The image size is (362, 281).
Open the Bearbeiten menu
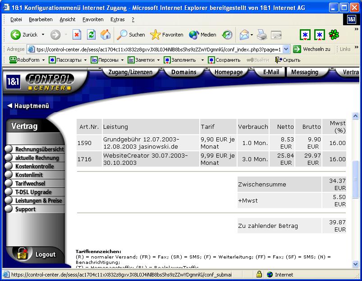coord(41,20)
